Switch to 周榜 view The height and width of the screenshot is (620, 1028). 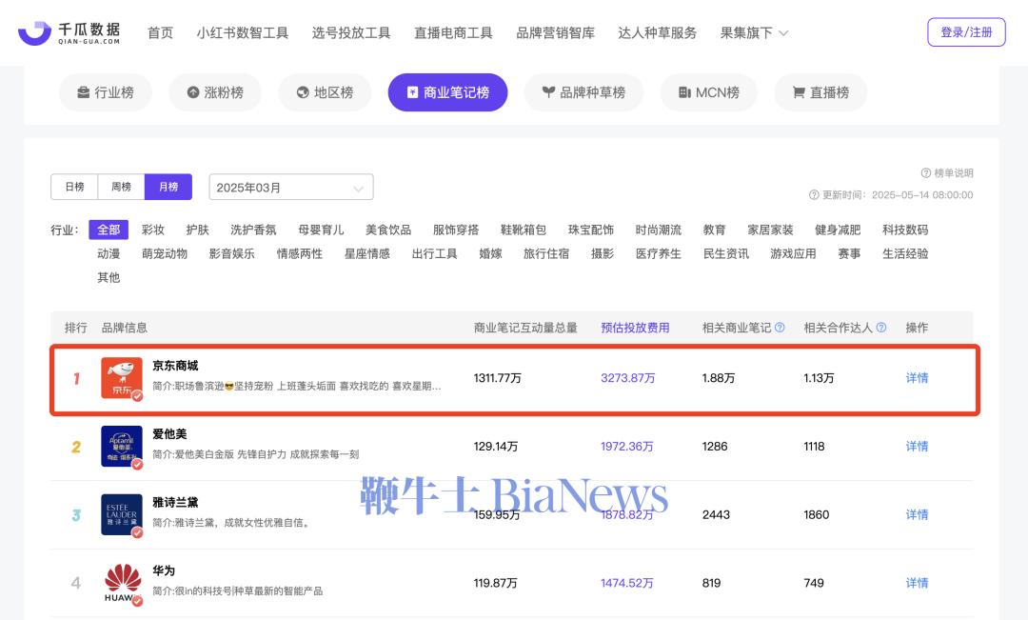pos(121,187)
